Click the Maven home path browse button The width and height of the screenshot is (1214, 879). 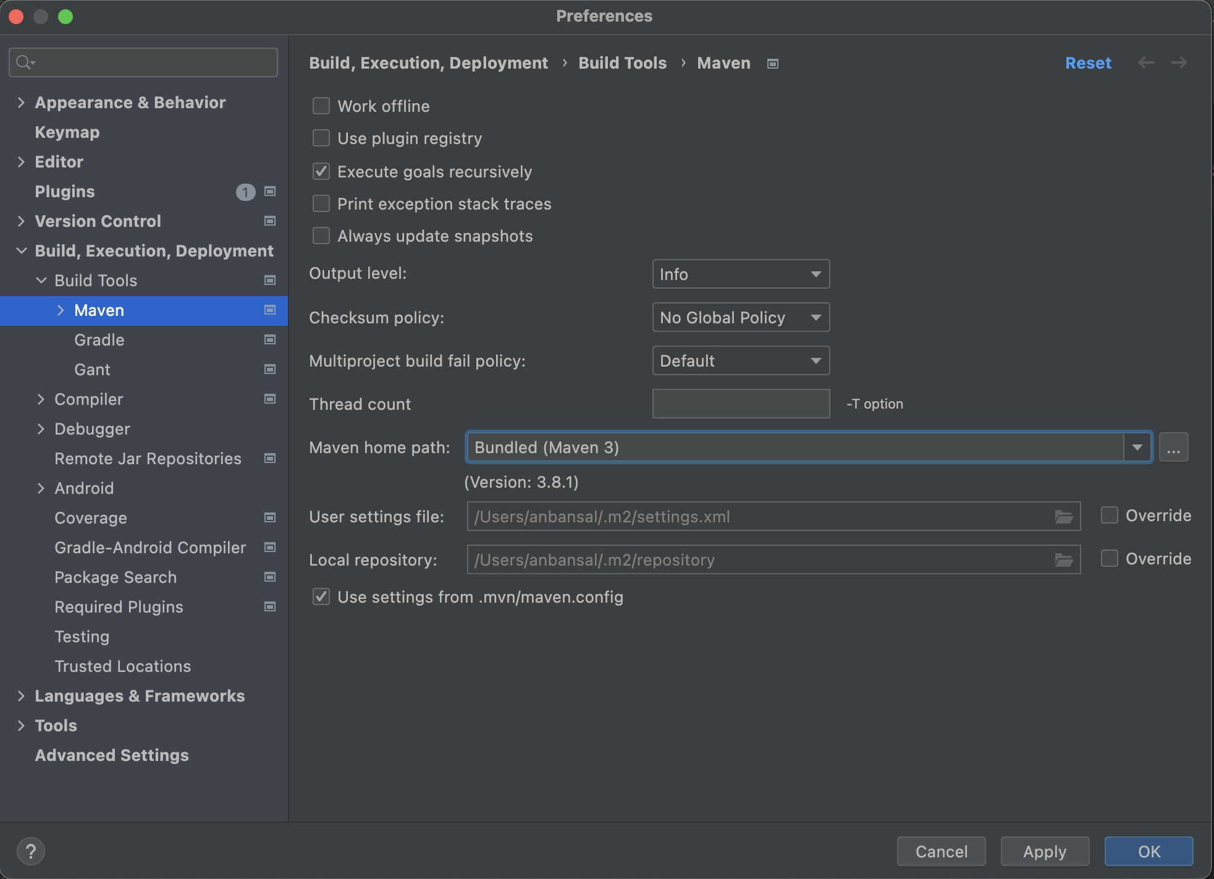coord(1173,448)
